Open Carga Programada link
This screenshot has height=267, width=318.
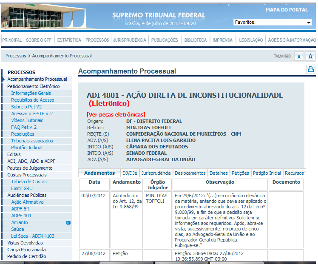[x=26, y=250]
